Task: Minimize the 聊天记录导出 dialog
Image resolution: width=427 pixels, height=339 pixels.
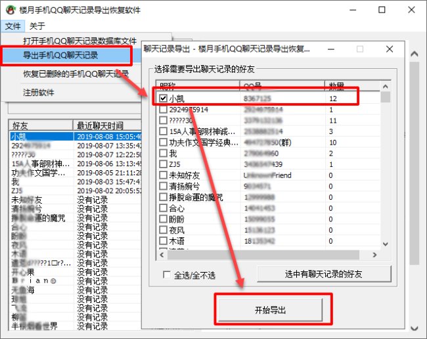Action: [331, 49]
